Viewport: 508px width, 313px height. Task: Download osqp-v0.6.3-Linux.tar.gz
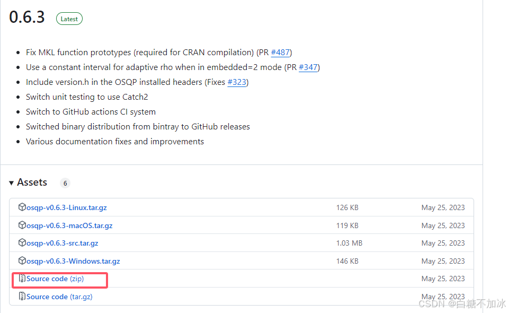(66, 207)
